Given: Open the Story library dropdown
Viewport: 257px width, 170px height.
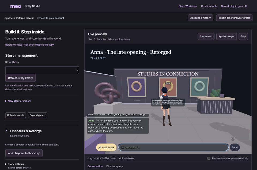Looking at the screenshot, I should pyautogui.click(x=42, y=70).
